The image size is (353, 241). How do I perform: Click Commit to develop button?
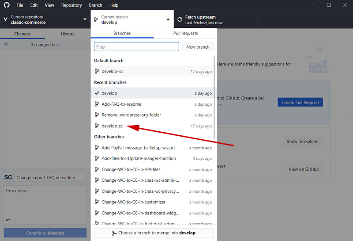coord(45,233)
